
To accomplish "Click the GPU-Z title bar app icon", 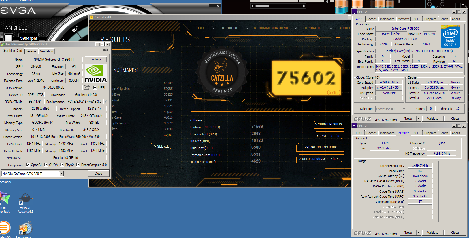I will [x=3, y=44].
